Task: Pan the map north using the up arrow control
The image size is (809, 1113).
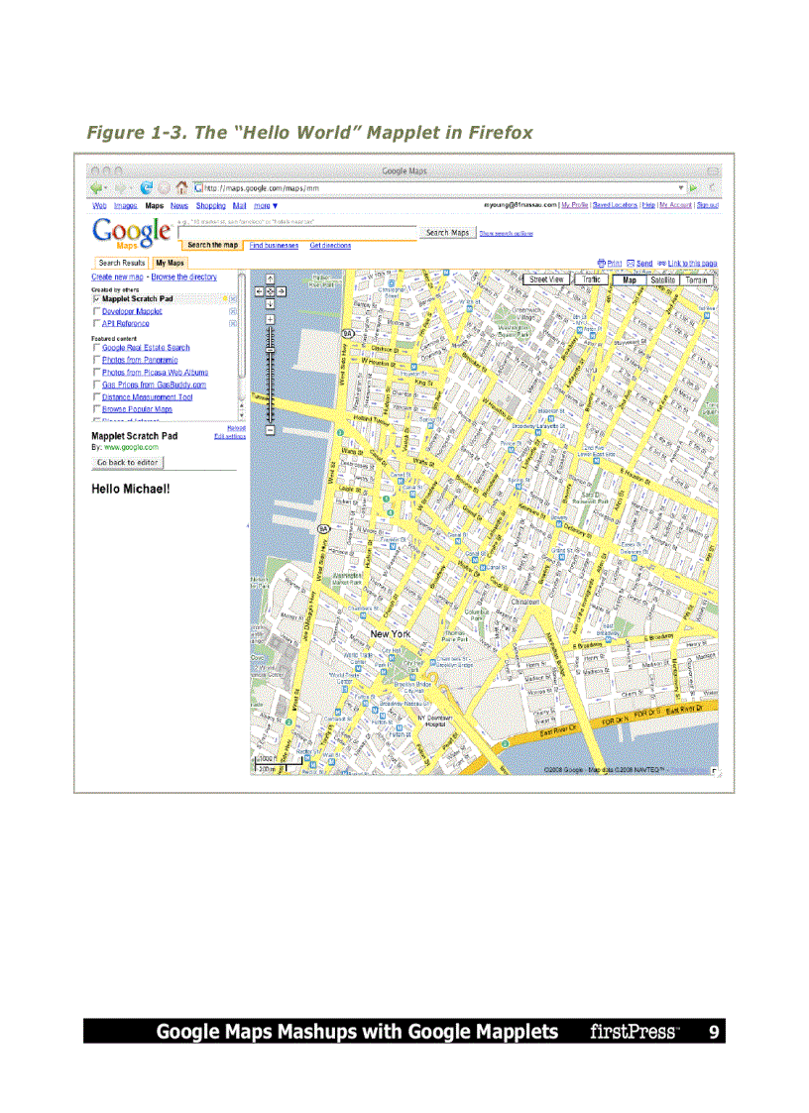Action: point(271,279)
